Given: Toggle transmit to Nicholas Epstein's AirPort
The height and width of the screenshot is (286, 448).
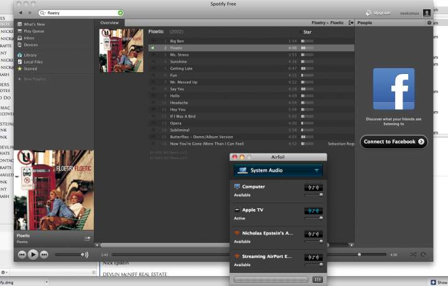Looking at the screenshot, I should [314, 234].
